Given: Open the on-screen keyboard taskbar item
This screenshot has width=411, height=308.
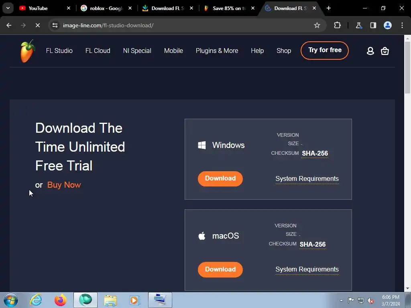Looking at the screenshot, I should click(160, 300).
